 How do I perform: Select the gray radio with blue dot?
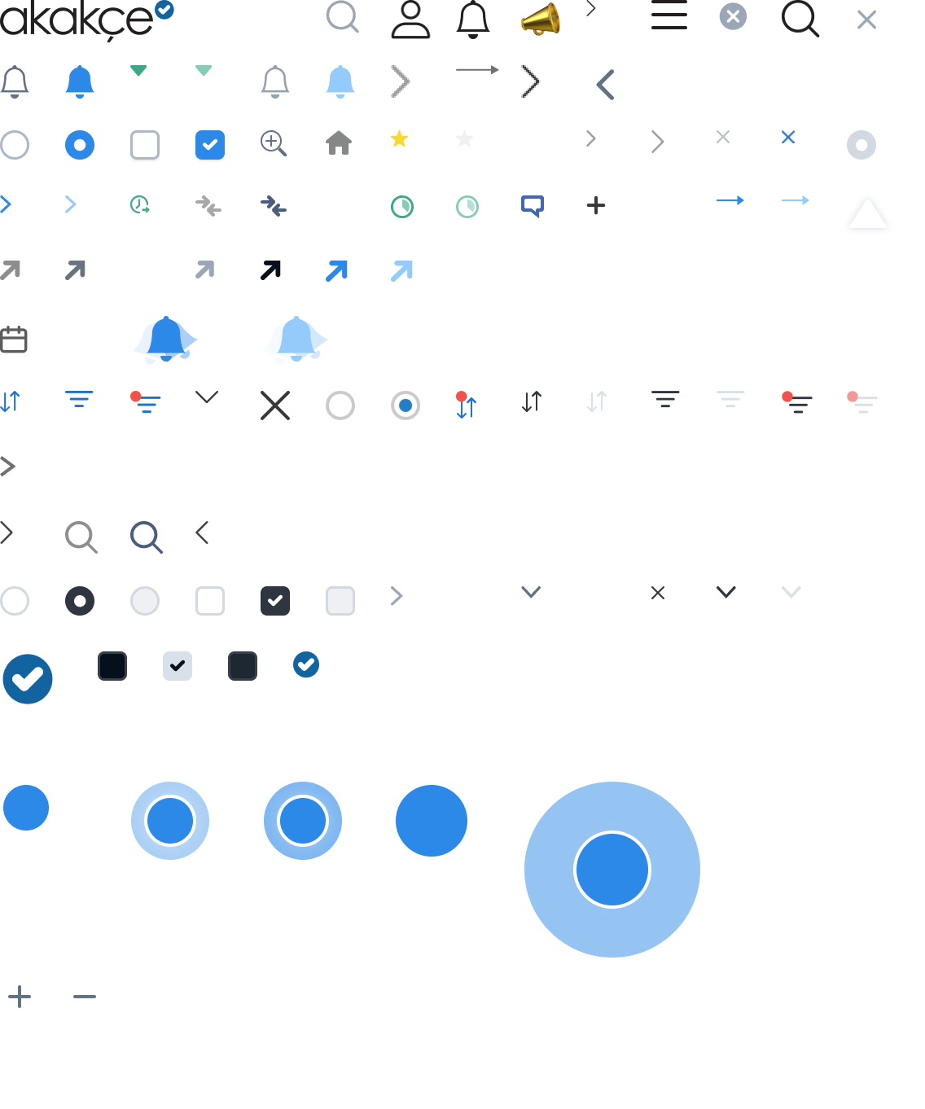(x=406, y=405)
